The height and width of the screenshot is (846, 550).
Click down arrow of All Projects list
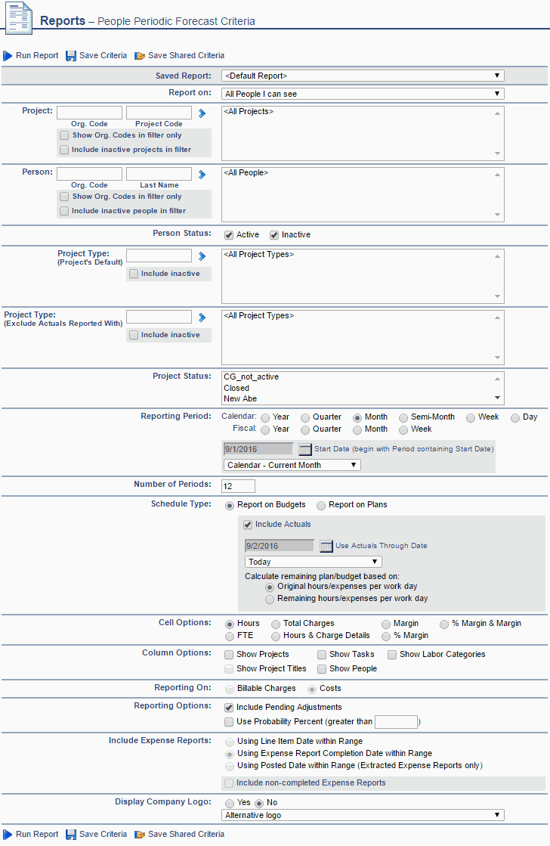pos(497,153)
